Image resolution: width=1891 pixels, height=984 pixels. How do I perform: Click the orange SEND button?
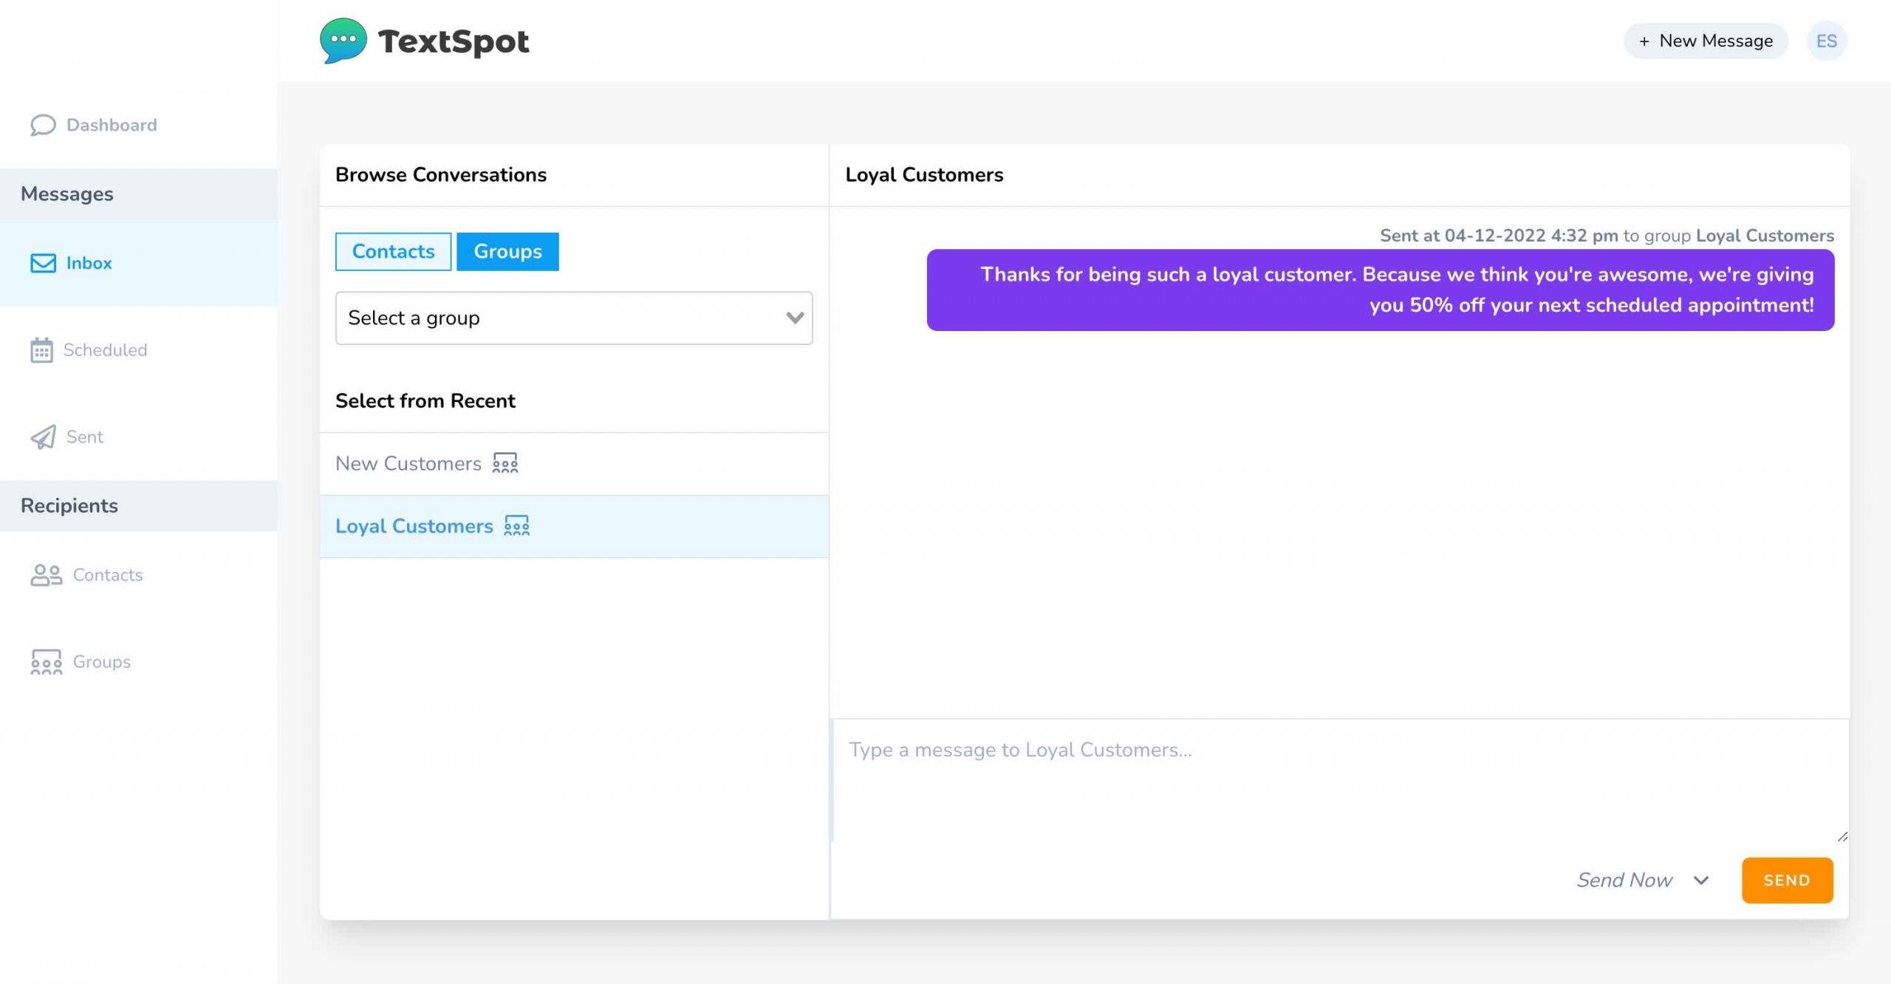pyautogui.click(x=1787, y=880)
